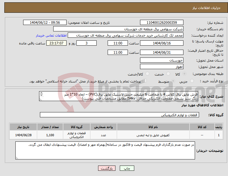
Task: Click the تعداد / مقدار column header
Action: coord(50,127)
